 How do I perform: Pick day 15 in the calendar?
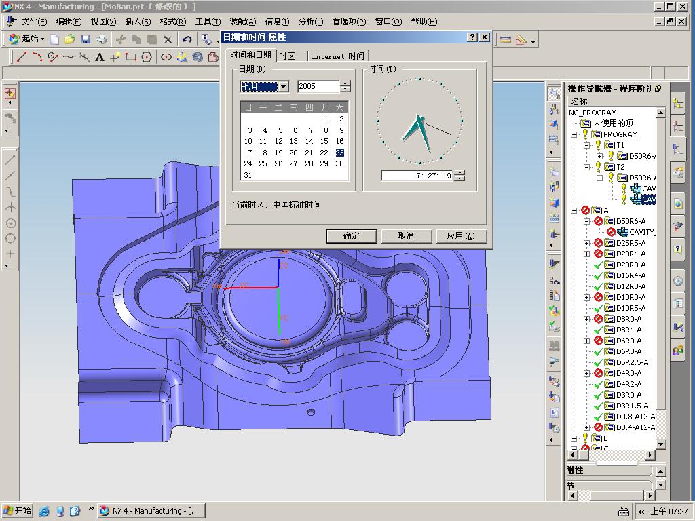[324, 142]
